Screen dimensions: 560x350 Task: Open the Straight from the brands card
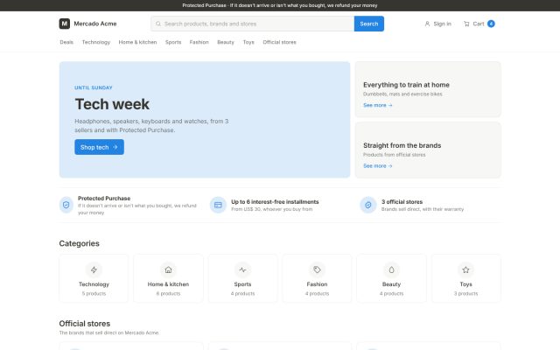click(428, 150)
